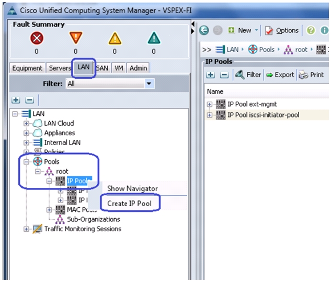Collapse navigation pane with left arrow
Image resolution: width=331 pixels, height=297 pixels.
pos(193,24)
